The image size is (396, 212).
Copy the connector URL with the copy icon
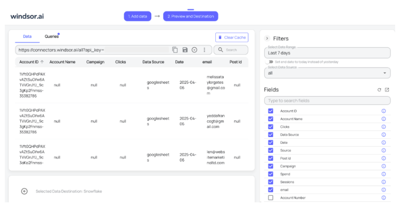pos(175,50)
